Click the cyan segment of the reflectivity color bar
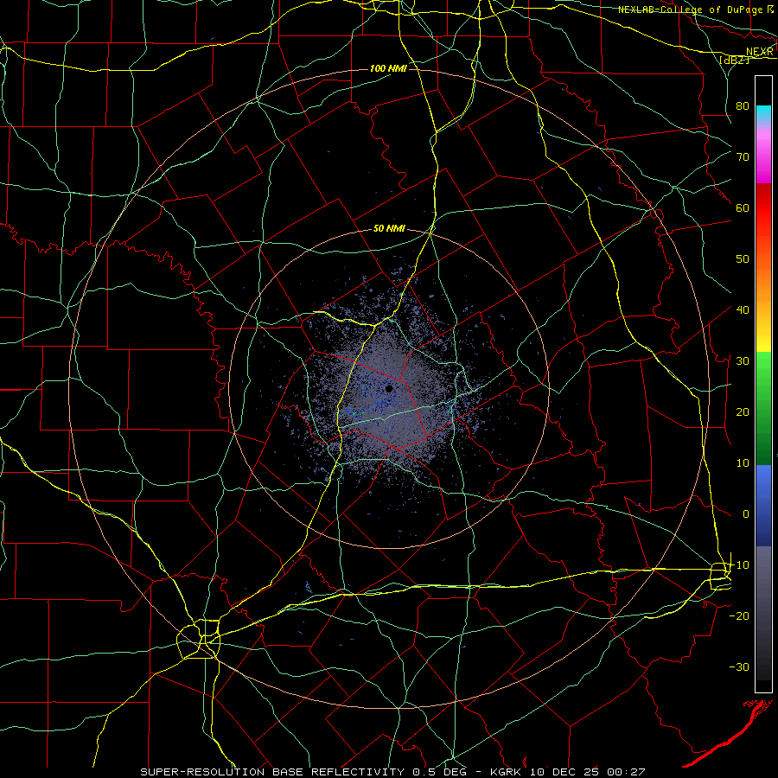This screenshot has width=778, height=778. click(x=763, y=112)
